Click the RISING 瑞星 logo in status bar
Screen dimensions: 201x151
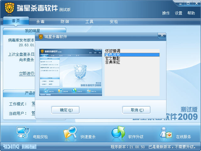click(19, 147)
